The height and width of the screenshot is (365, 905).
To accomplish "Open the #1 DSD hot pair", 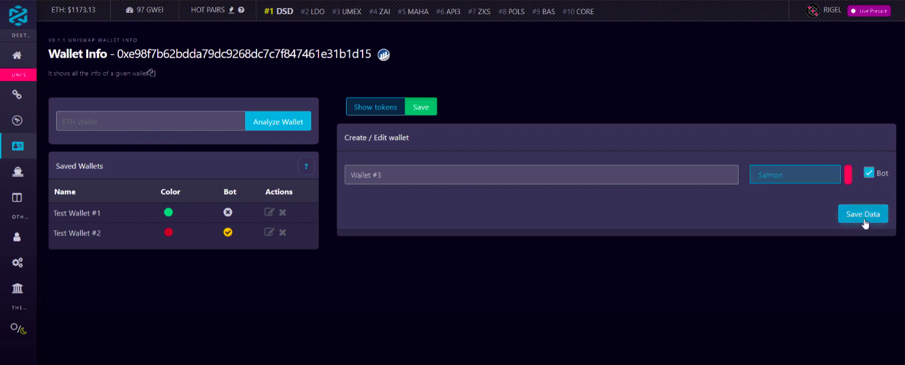I will coord(279,11).
